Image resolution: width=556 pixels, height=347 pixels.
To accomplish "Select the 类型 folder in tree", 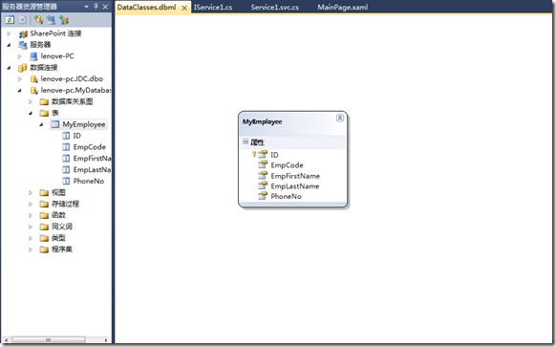I will (x=58, y=238).
